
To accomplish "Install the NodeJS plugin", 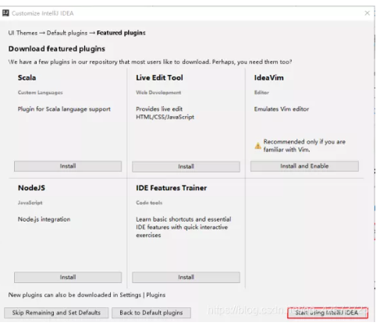I will tap(68, 278).
